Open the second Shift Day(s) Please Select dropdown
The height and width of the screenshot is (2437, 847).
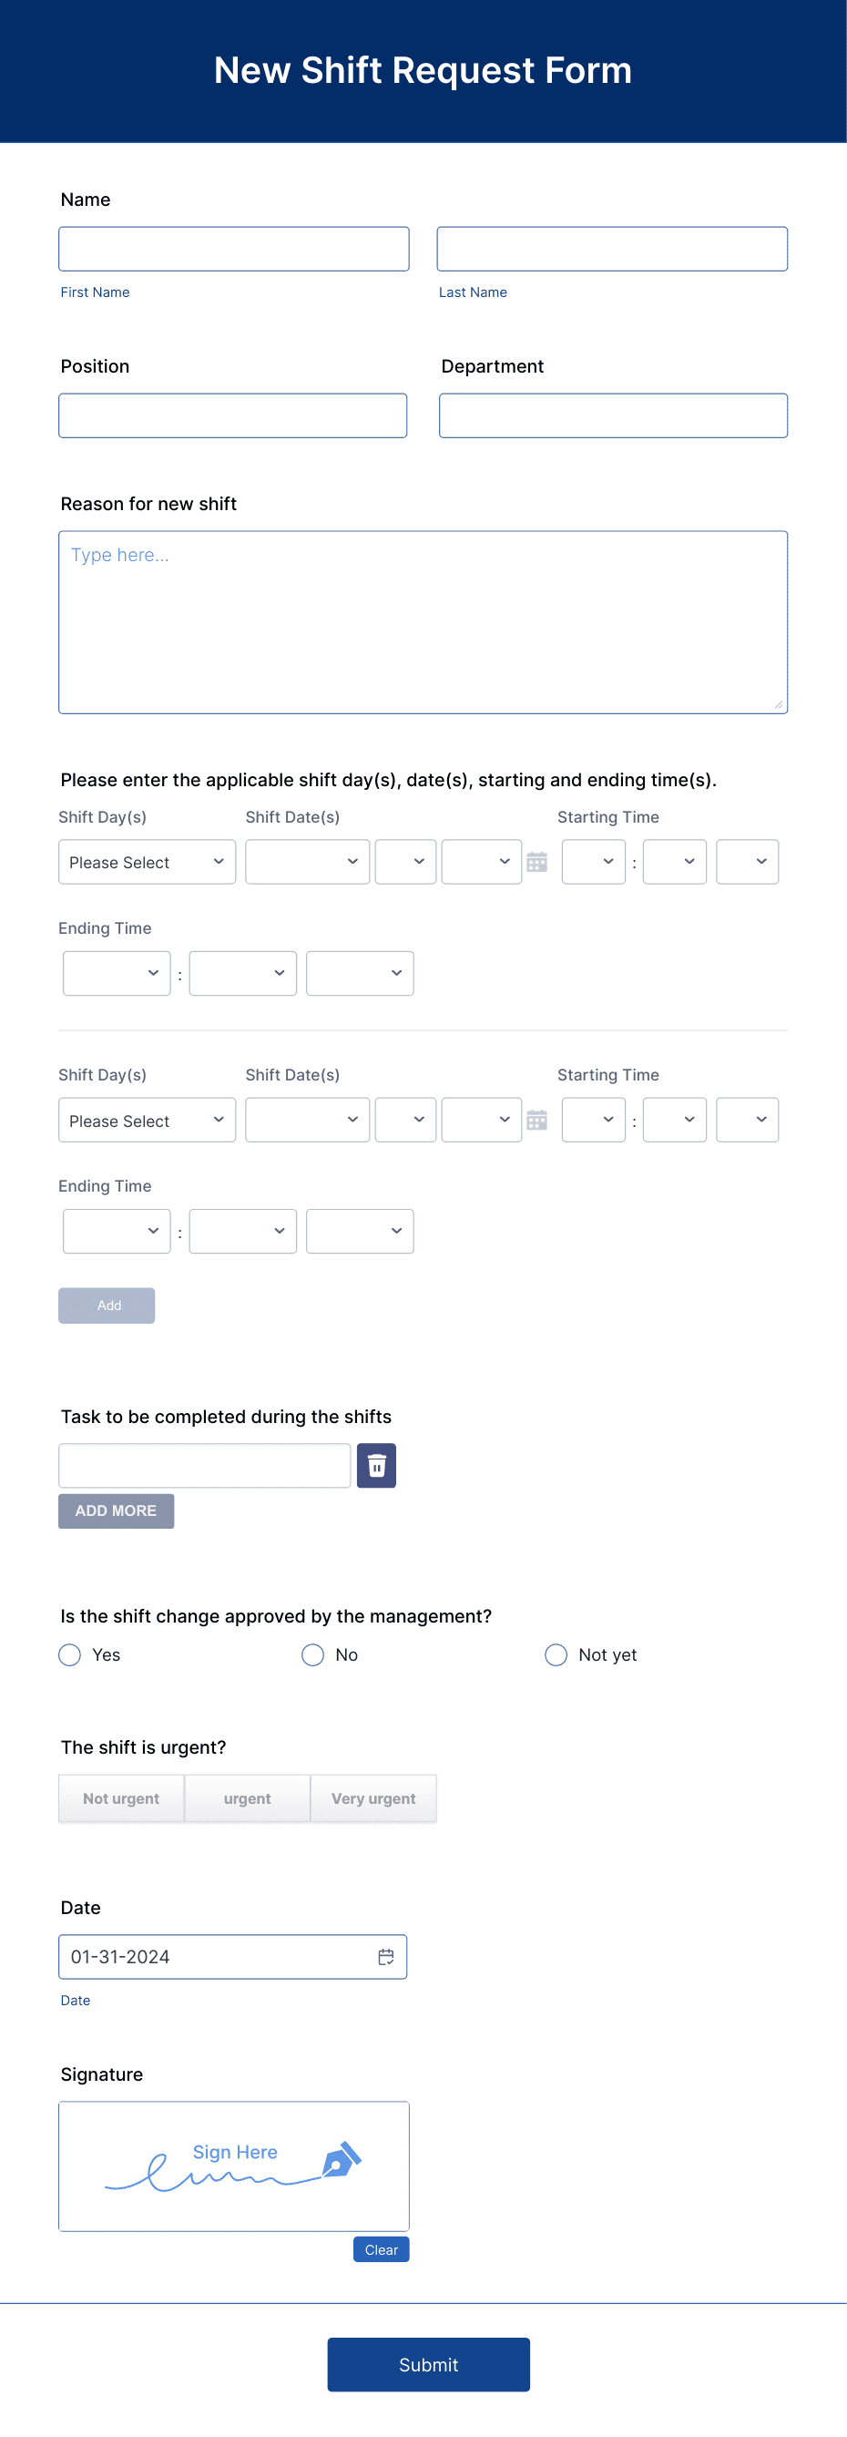coord(147,1119)
